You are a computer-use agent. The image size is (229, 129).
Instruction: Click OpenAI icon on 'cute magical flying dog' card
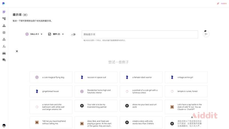coord(37,77)
